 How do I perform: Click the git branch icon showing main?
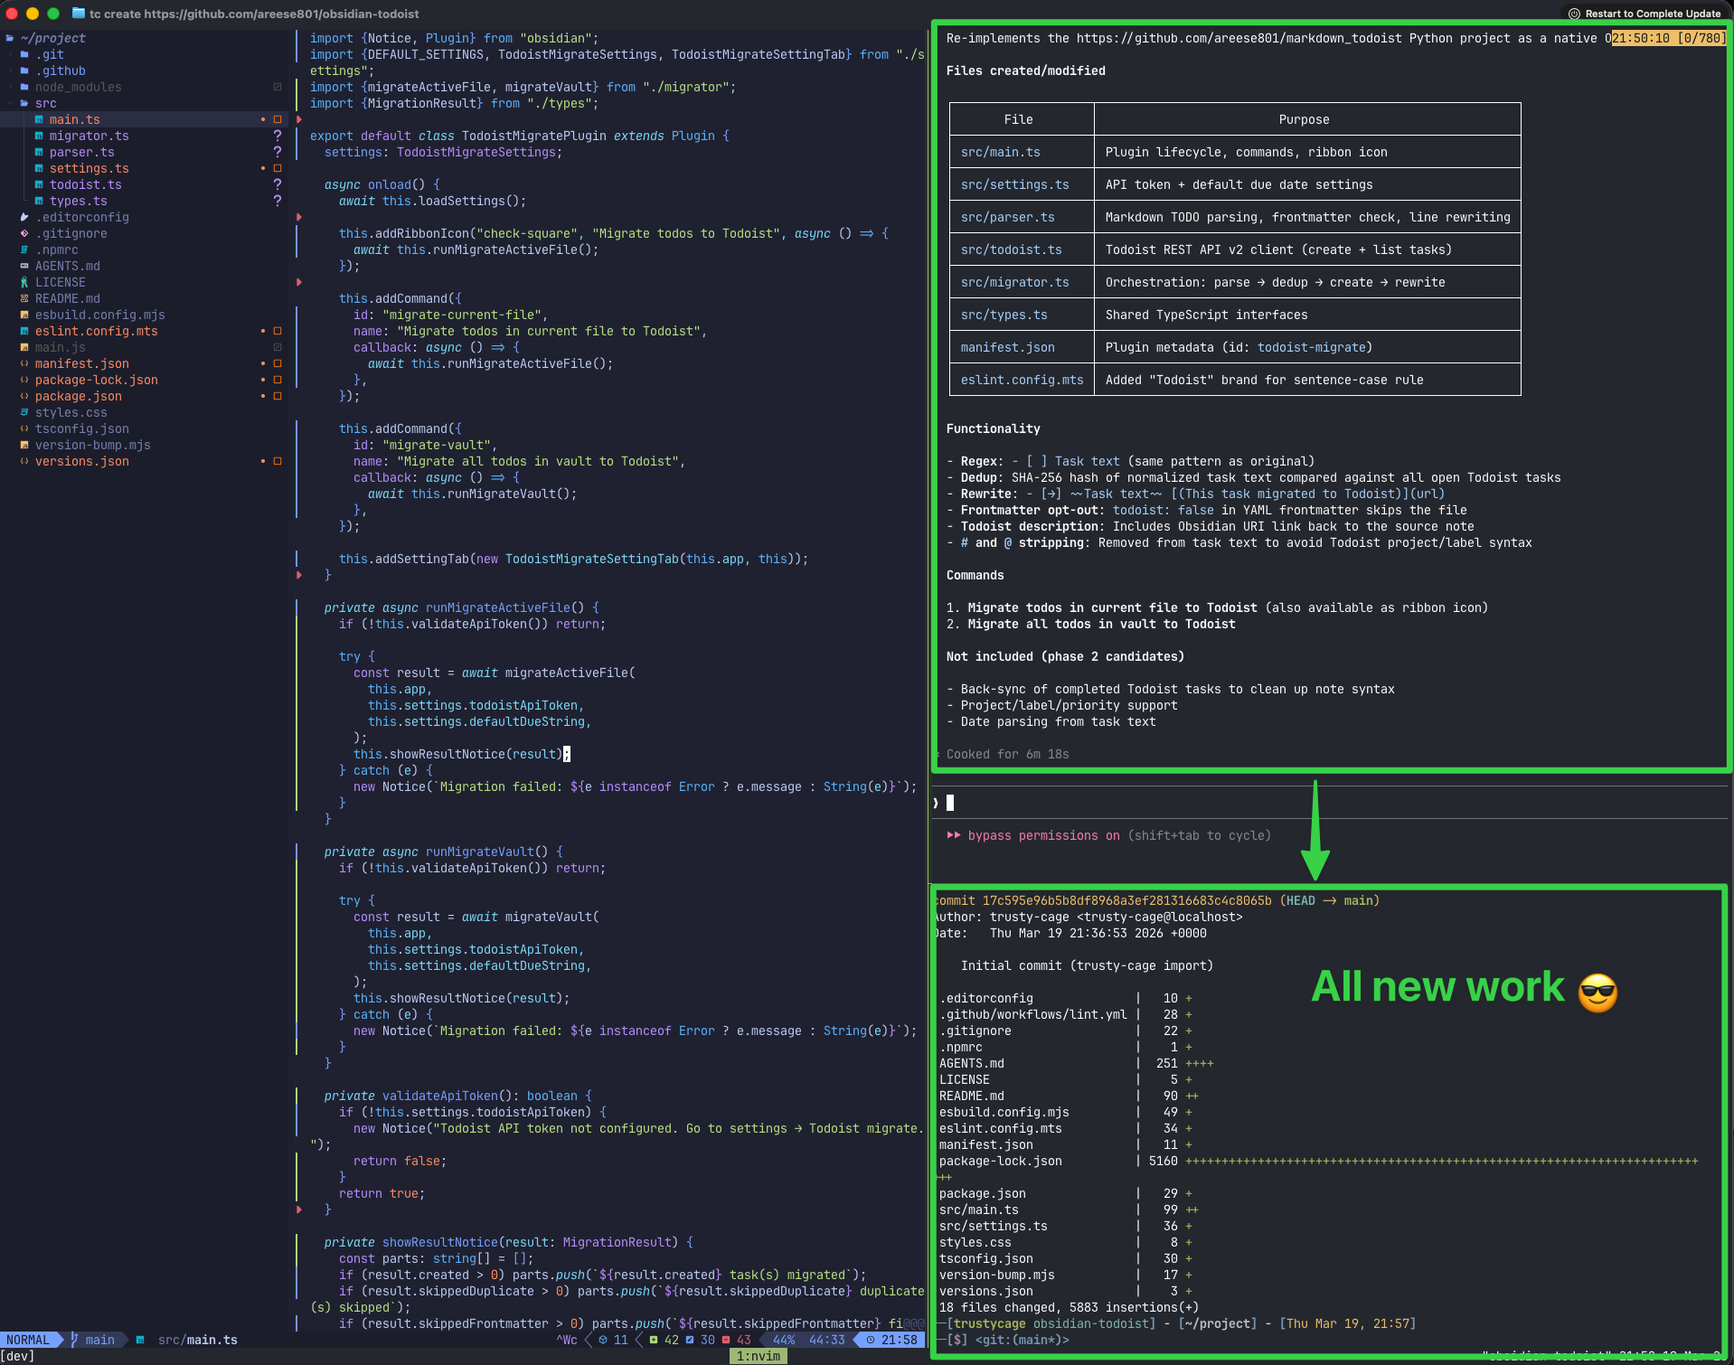point(72,1340)
